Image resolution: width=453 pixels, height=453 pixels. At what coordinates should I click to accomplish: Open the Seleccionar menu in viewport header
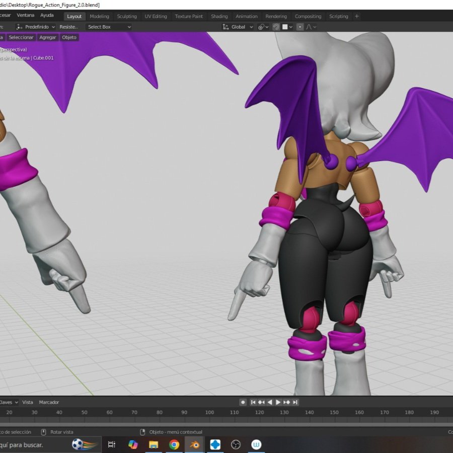[x=21, y=37]
